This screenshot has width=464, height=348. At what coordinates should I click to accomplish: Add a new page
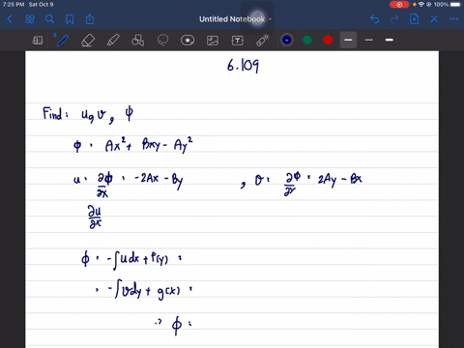414,19
